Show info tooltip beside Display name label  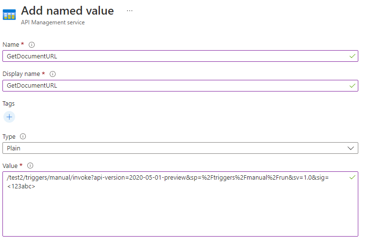(53, 74)
